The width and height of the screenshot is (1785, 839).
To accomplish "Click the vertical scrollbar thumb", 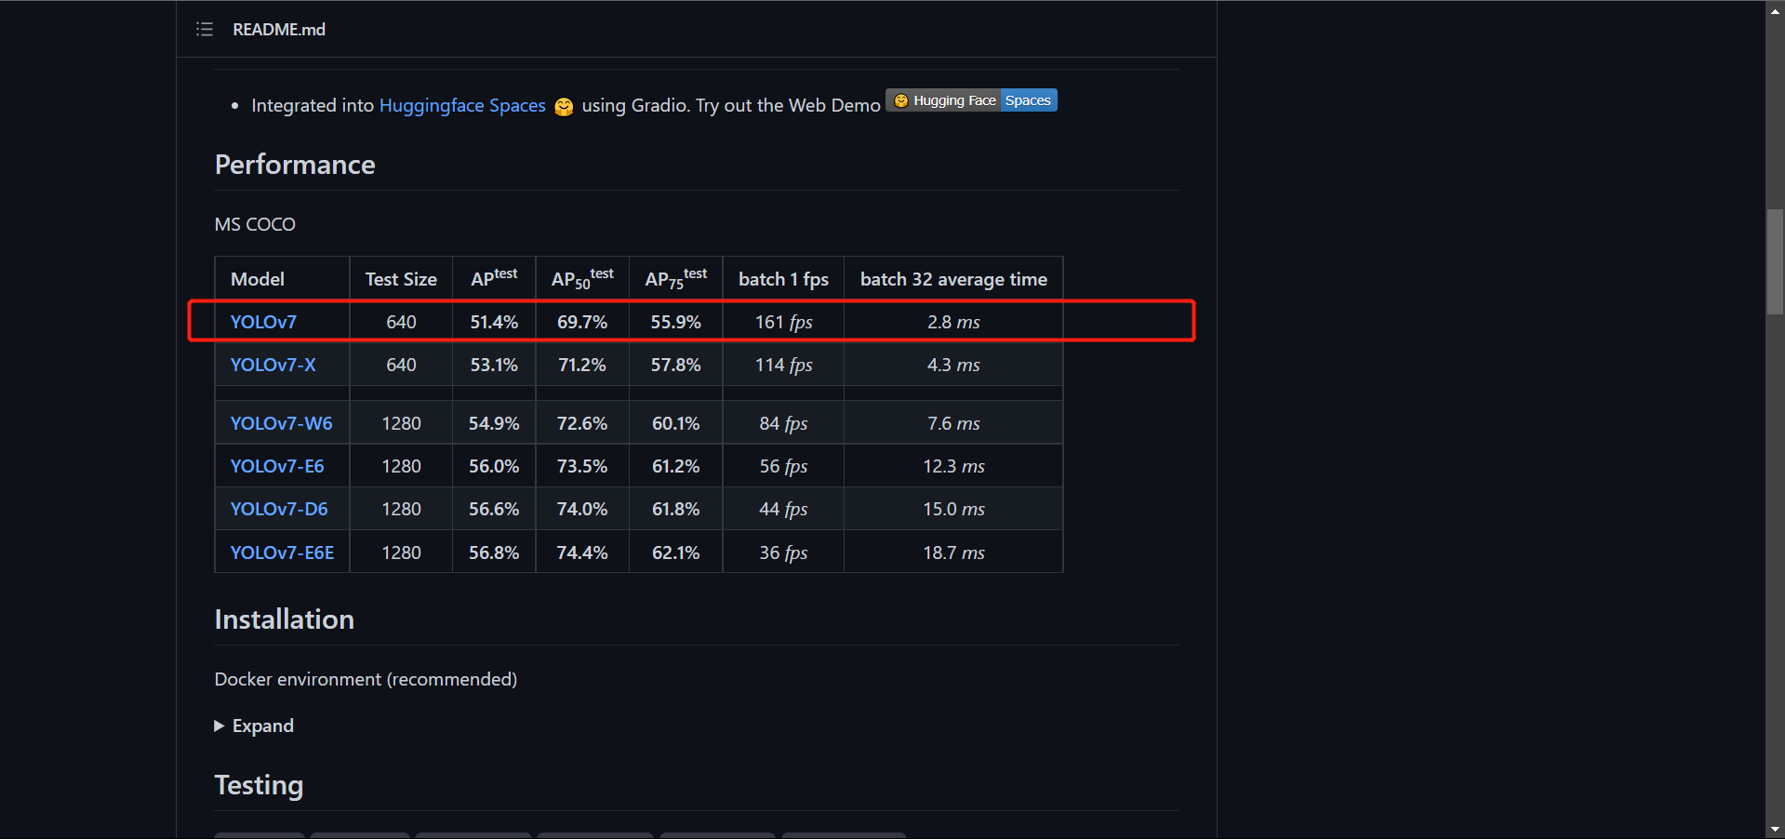I will click(1775, 261).
